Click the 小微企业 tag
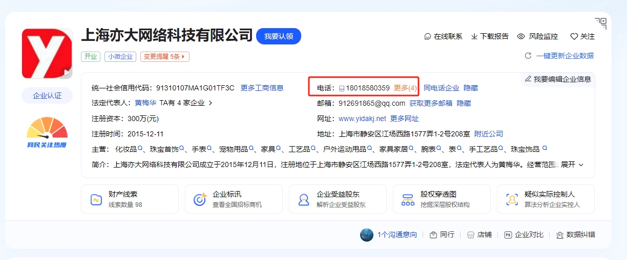The width and height of the screenshot is (627, 260). [x=120, y=57]
